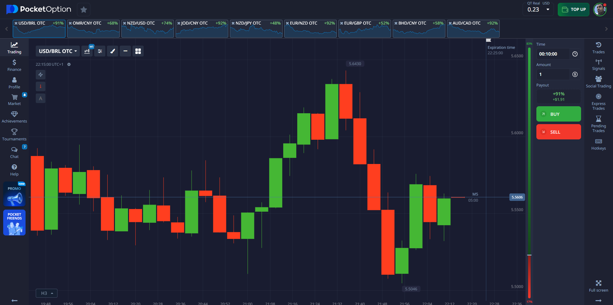Open the Finance menu in sidebar
This screenshot has width=613, height=305.
point(14,65)
